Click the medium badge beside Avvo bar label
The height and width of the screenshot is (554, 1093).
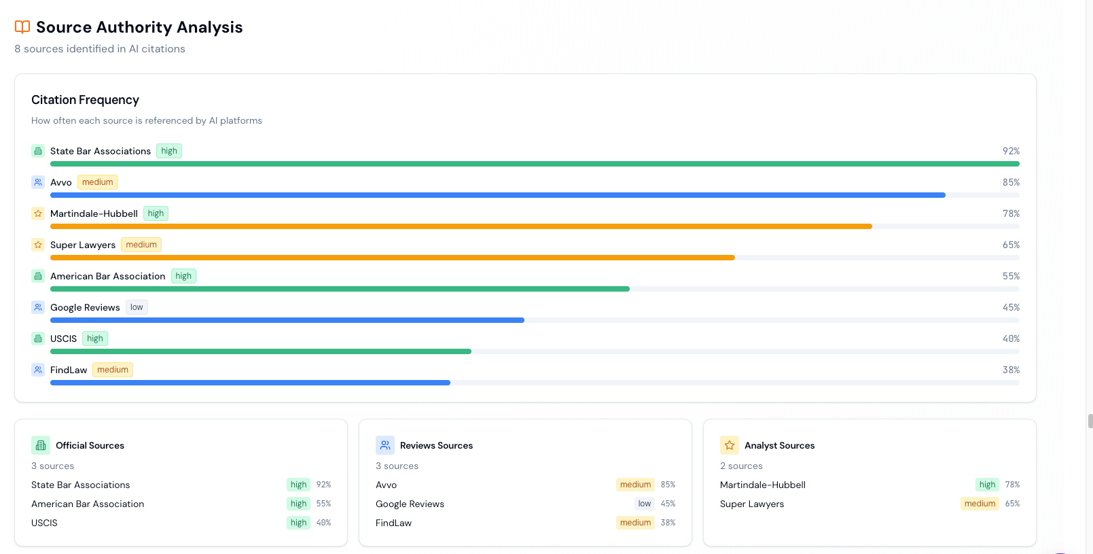coord(97,182)
